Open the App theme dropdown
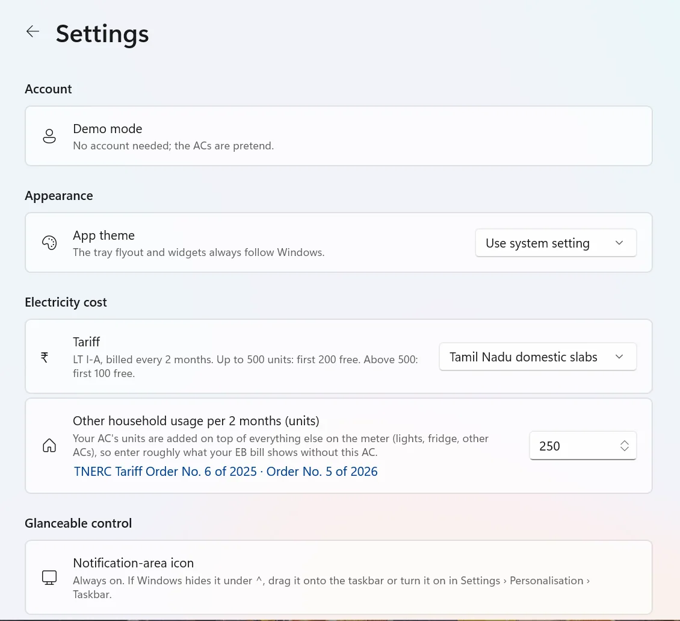 pos(555,243)
